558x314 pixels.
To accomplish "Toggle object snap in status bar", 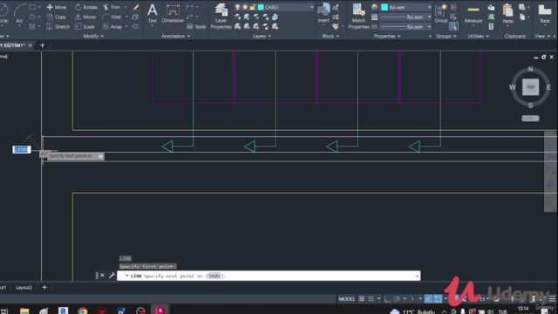I will 438,298.
